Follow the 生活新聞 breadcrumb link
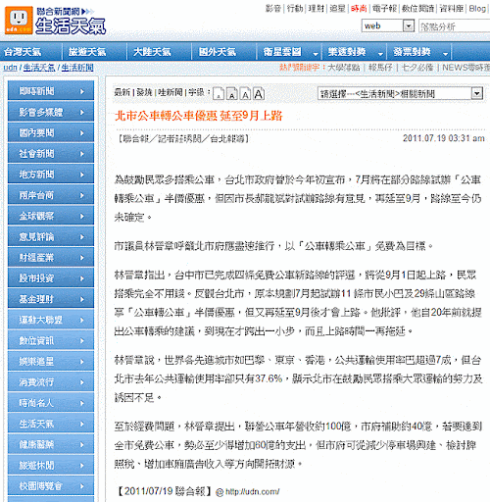The image size is (490, 502). tap(77, 68)
